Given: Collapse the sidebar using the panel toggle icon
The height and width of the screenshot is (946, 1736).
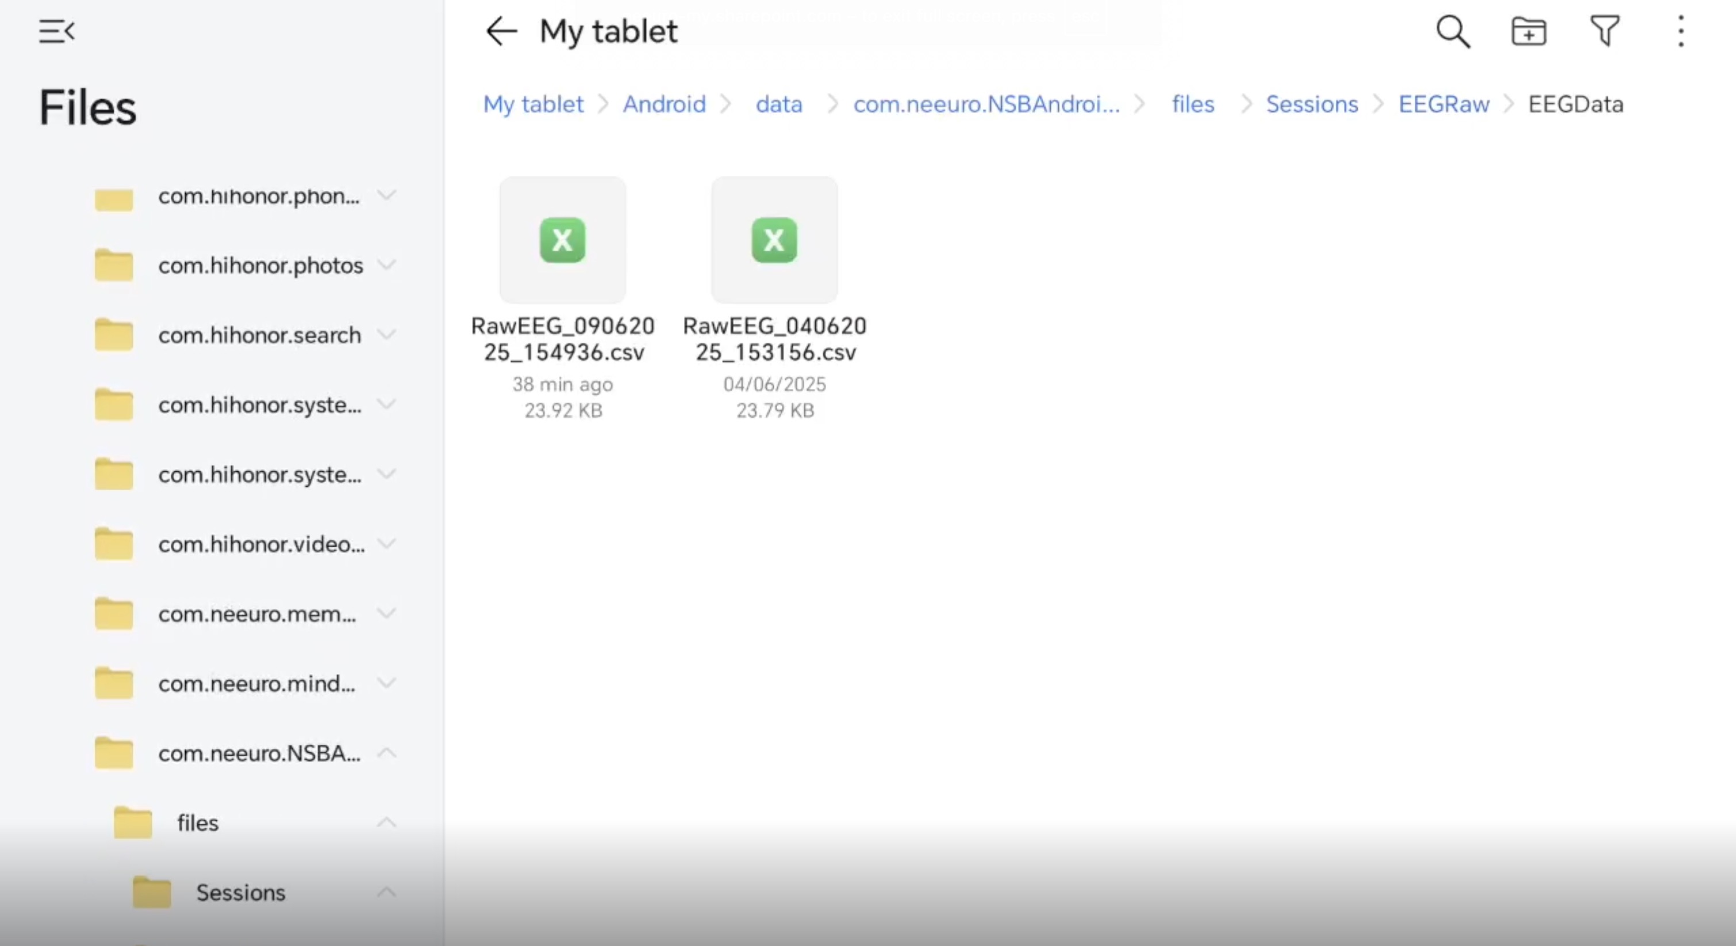Looking at the screenshot, I should pyautogui.click(x=56, y=31).
